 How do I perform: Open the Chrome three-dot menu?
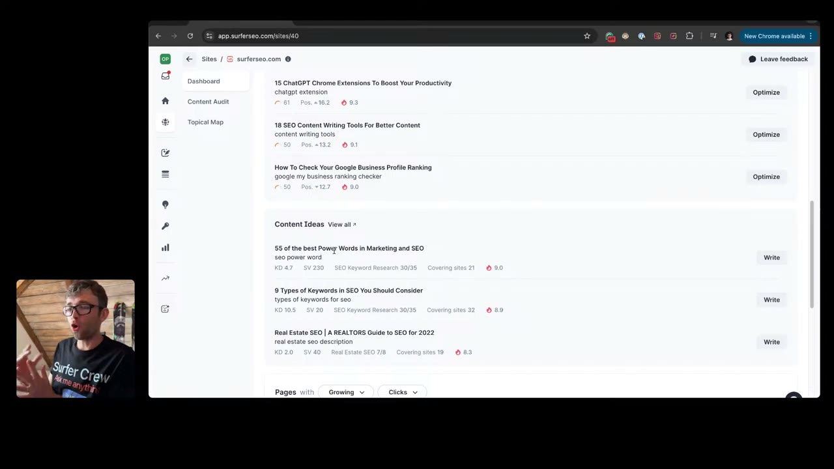811,36
